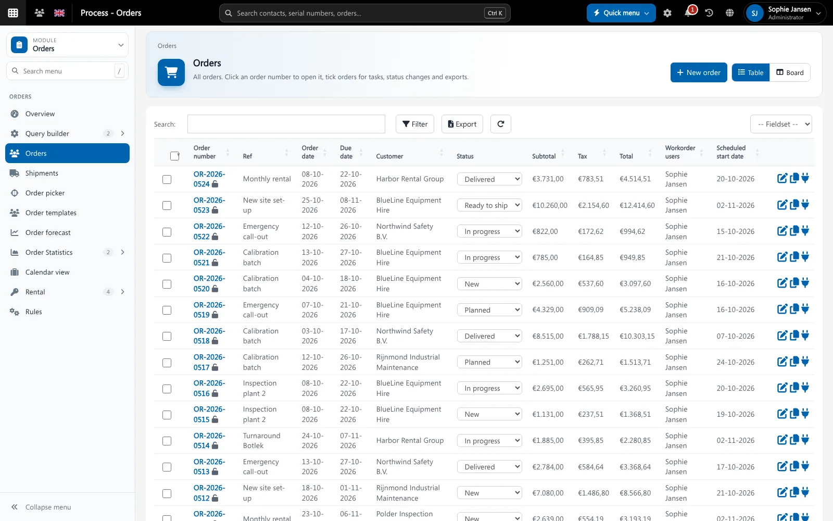Expand Query builder submenu chevron
This screenshot has width=833, height=521.
(x=123, y=133)
